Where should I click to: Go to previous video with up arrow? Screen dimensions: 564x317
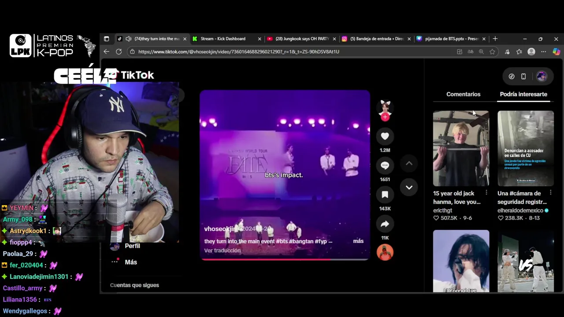click(409, 163)
